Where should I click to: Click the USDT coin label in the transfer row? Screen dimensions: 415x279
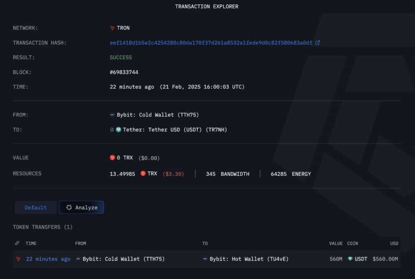coord(361,259)
